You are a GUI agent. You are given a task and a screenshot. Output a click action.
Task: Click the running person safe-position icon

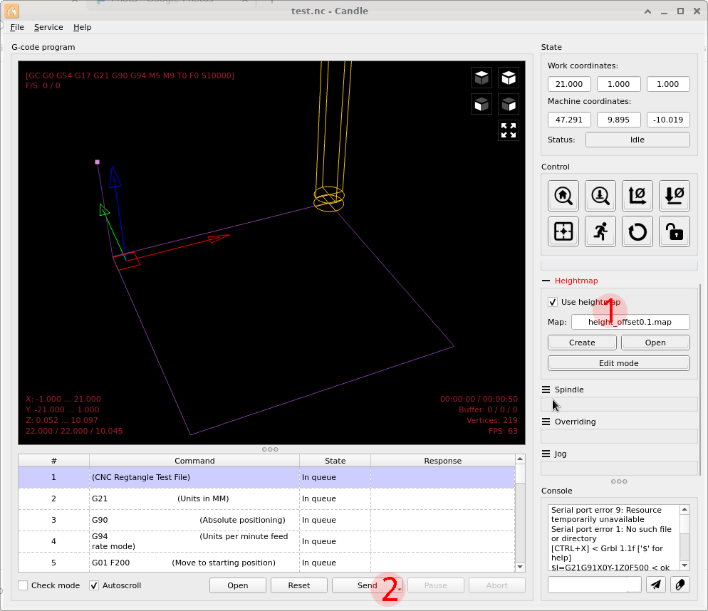click(600, 231)
